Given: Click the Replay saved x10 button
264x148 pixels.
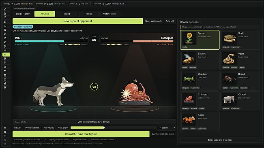Looking at the screenshot, I should (80, 140).
